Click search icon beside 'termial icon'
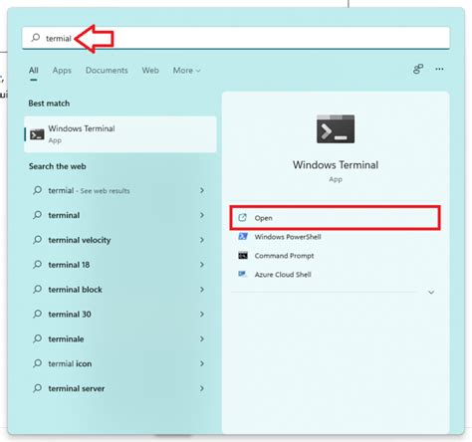The image size is (472, 442). click(37, 363)
